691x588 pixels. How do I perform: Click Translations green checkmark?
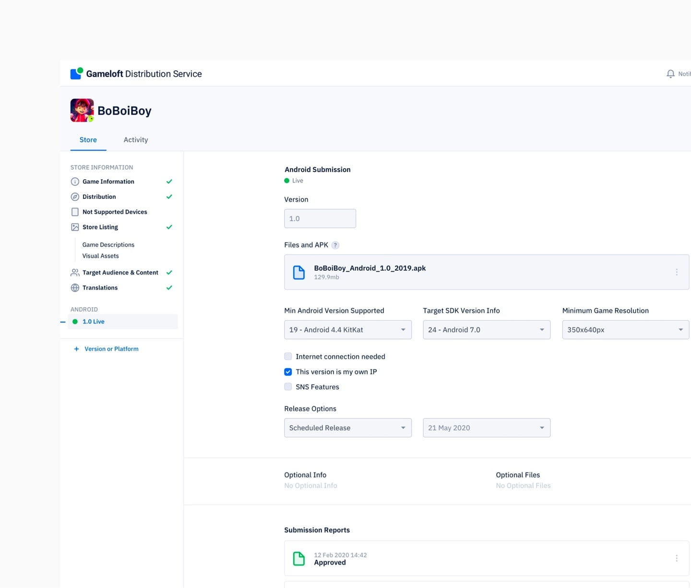point(169,288)
